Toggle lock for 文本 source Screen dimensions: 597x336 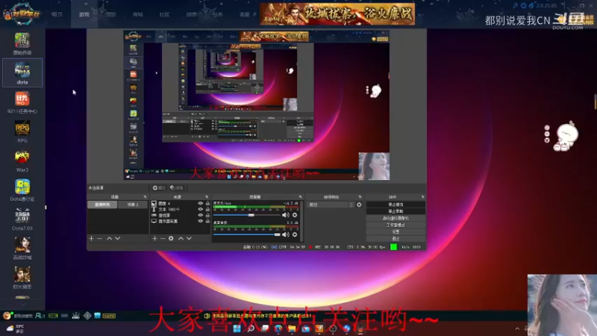[207, 210]
